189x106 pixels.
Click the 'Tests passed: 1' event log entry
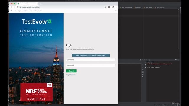click(154, 67)
